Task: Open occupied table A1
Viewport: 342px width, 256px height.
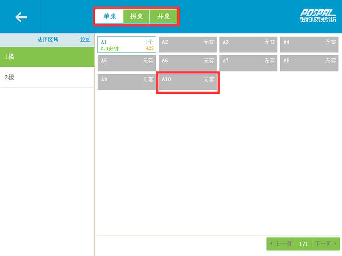Action: coord(127,45)
